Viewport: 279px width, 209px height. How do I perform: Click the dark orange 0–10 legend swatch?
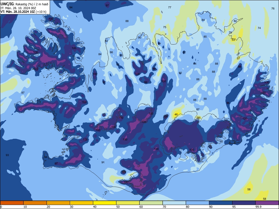pyautogui.click(x=12, y=203)
